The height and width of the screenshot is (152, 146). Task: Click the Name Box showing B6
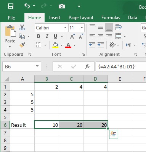tap(19, 66)
